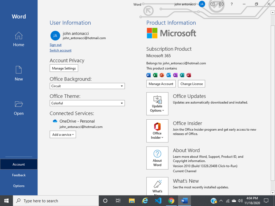The height and width of the screenshot is (206, 275).
Task: Click the About Word button
Action: click(157, 158)
